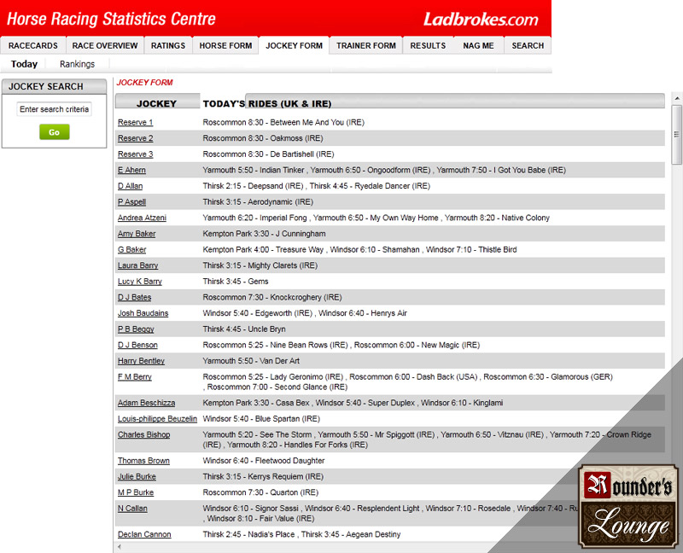Open F M Berry jockey link
This screenshot has width=683, height=553.
click(x=135, y=376)
